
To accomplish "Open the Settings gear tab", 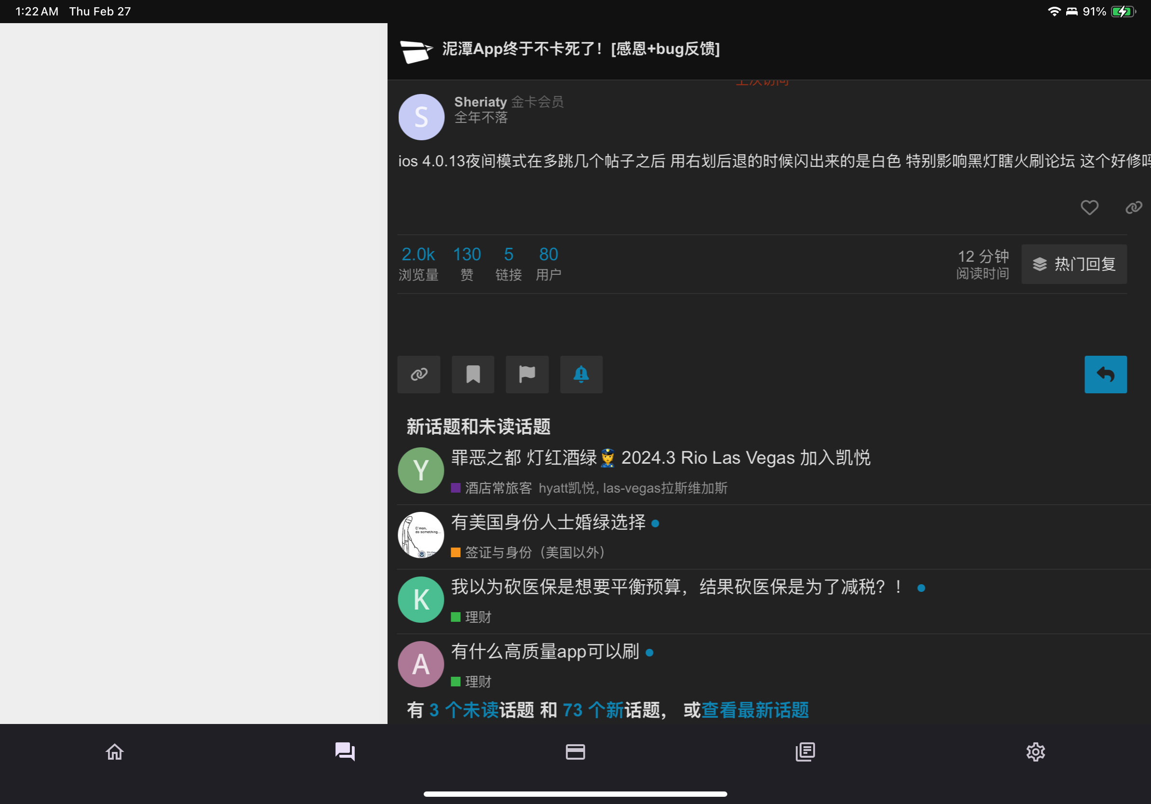I will tap(1035, 751).
